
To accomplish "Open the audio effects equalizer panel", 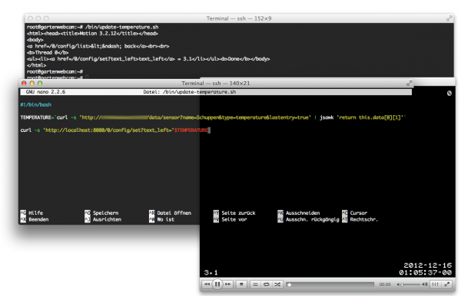I will 436,284.
